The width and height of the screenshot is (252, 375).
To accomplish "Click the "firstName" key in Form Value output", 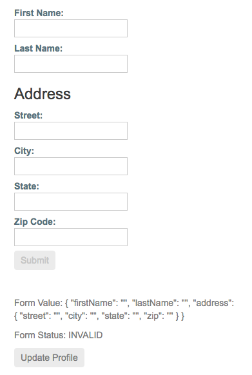I will 93,303.
